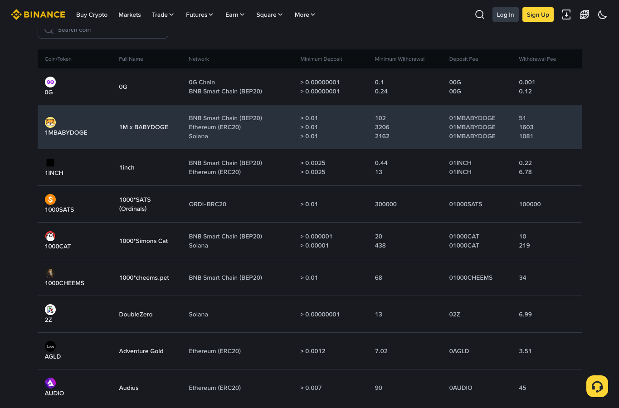Click deposit fee 01000SATS

point(466,204)
